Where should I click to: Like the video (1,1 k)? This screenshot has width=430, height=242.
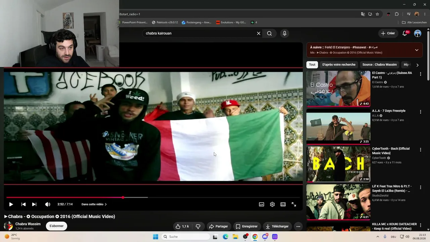point(182,227)
